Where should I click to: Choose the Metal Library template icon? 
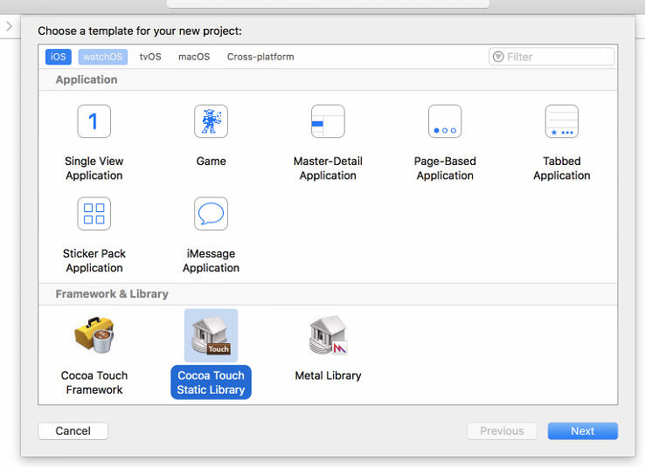tap(328, 335)
